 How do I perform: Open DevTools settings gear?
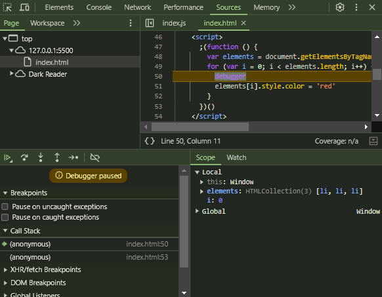point(340,7)
